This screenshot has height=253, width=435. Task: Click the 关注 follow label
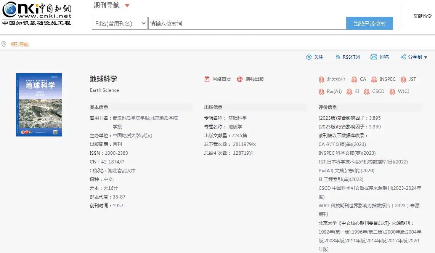[x=318, y=57]
